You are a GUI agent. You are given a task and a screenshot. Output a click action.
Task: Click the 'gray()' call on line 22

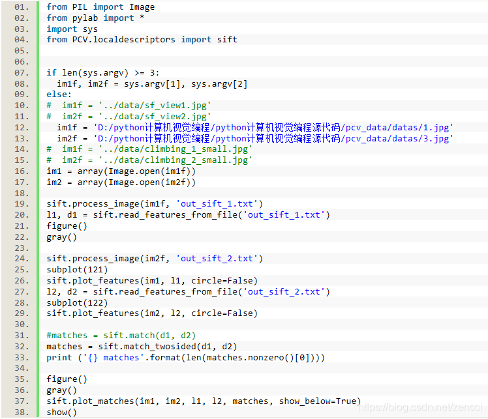click(x=61, y=237)
